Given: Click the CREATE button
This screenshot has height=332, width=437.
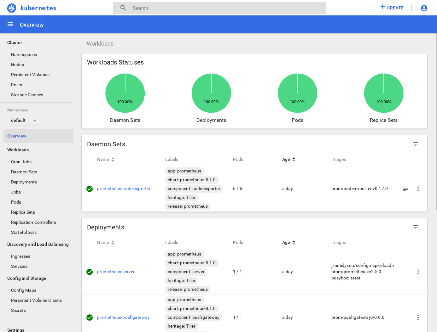Looking at the screenshot, I should 392,8.
